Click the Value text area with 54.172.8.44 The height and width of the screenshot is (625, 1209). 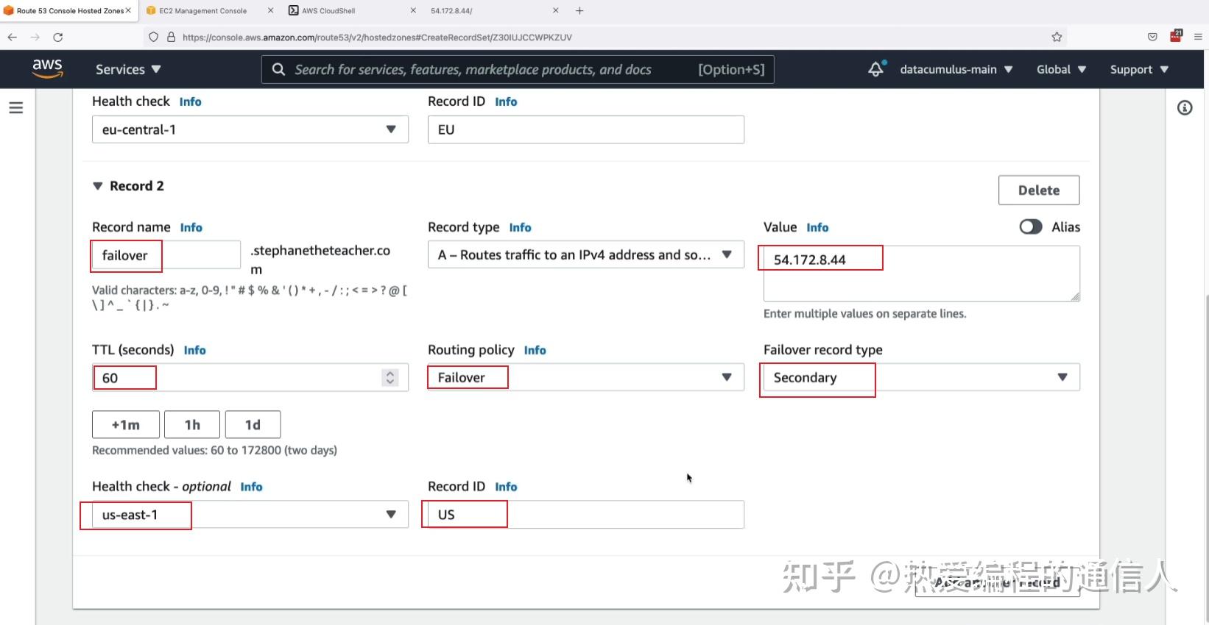click(x=922, y=274)
